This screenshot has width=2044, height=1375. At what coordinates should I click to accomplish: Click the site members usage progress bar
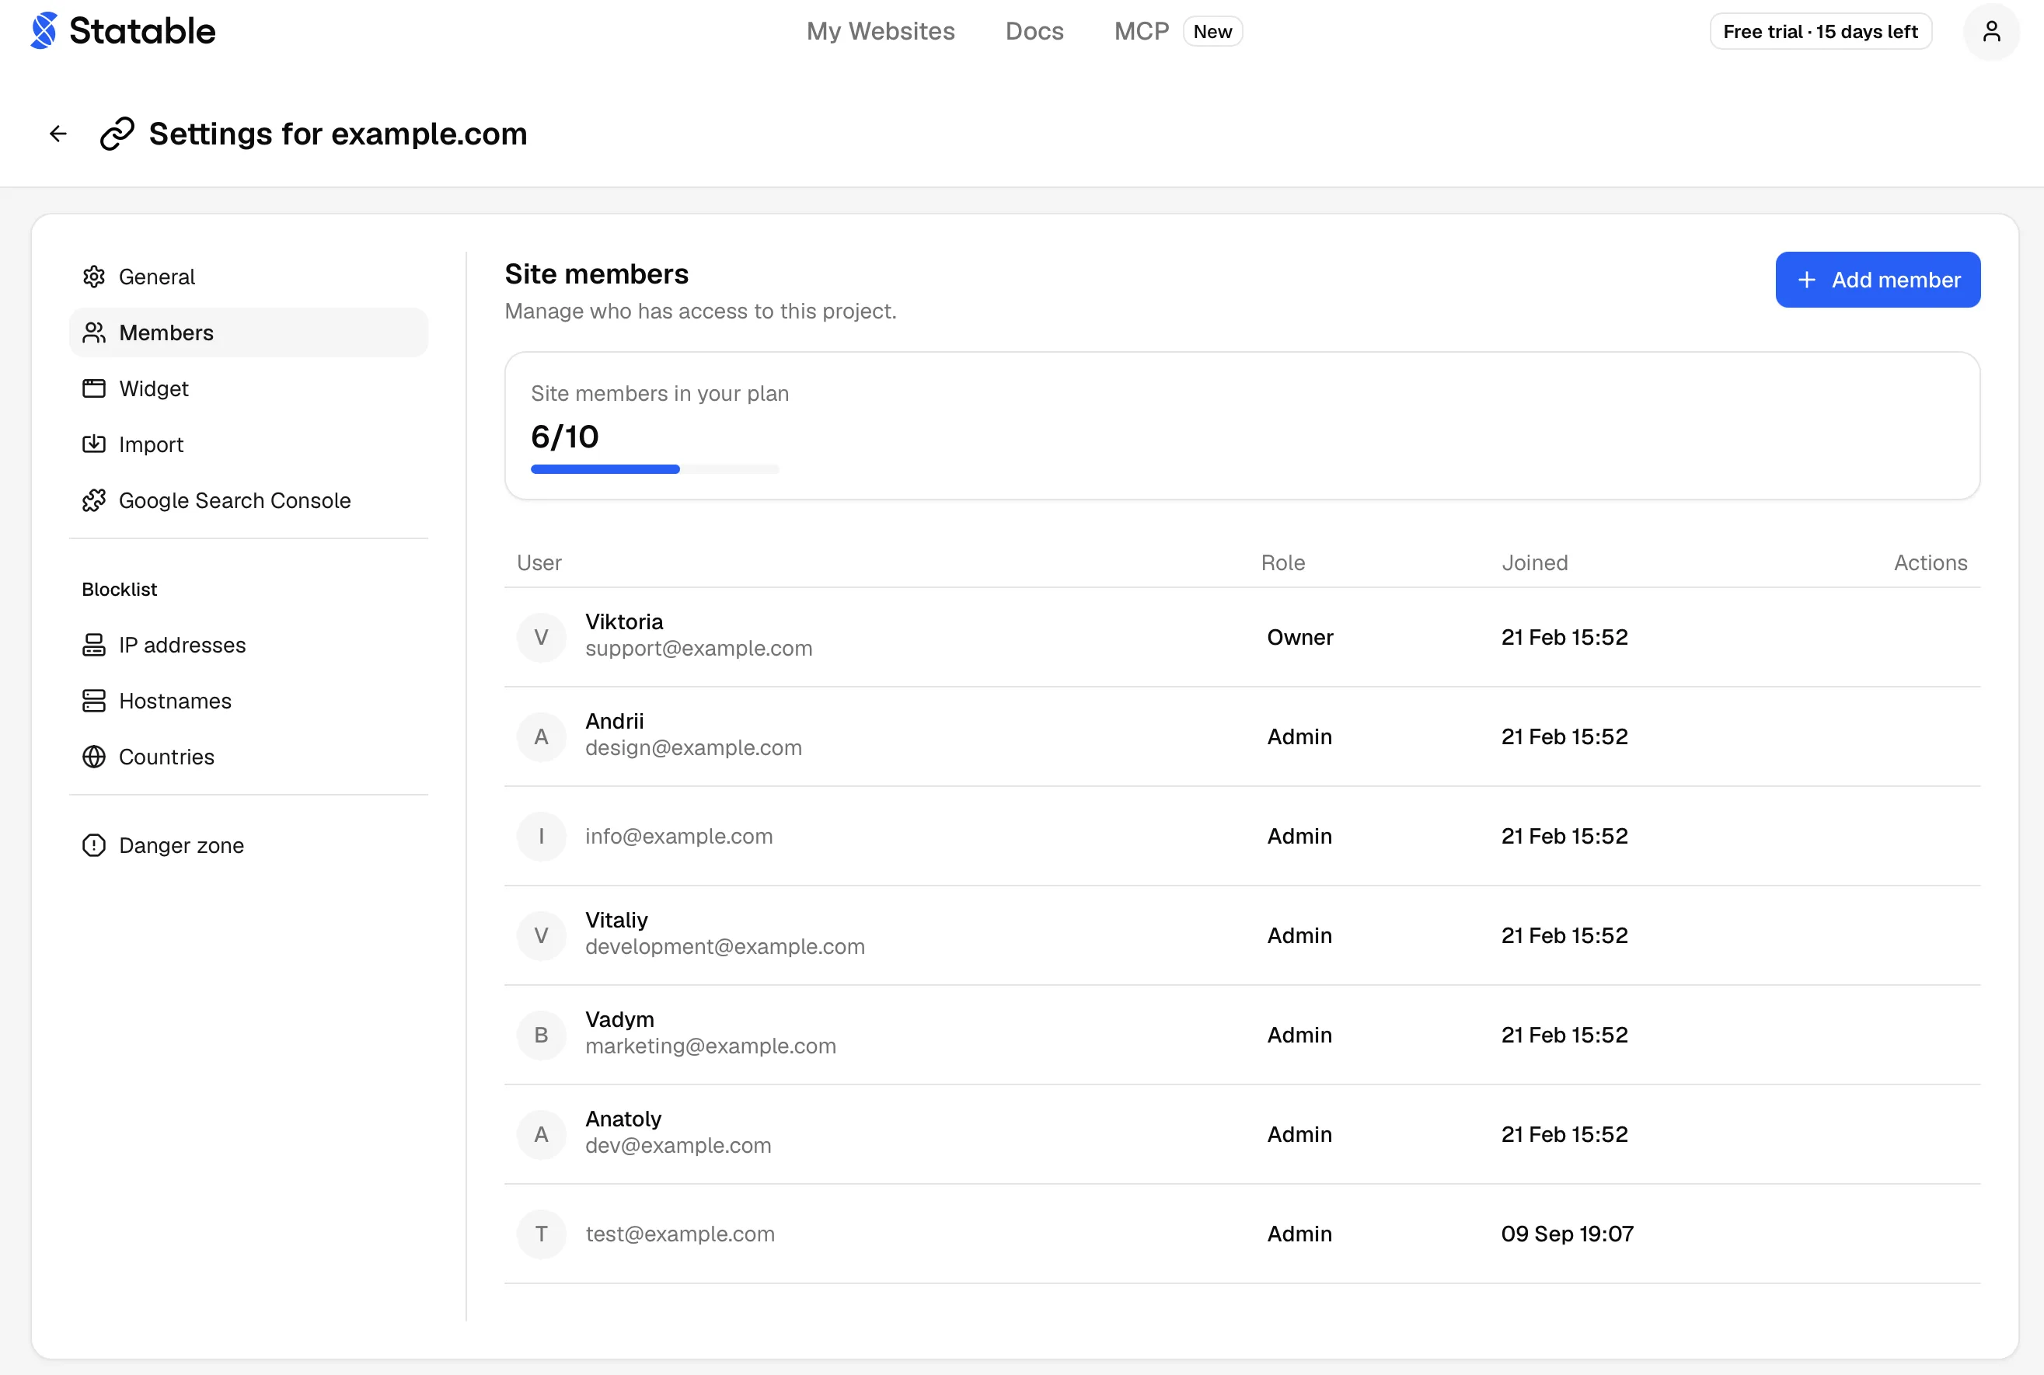point(654,470)
